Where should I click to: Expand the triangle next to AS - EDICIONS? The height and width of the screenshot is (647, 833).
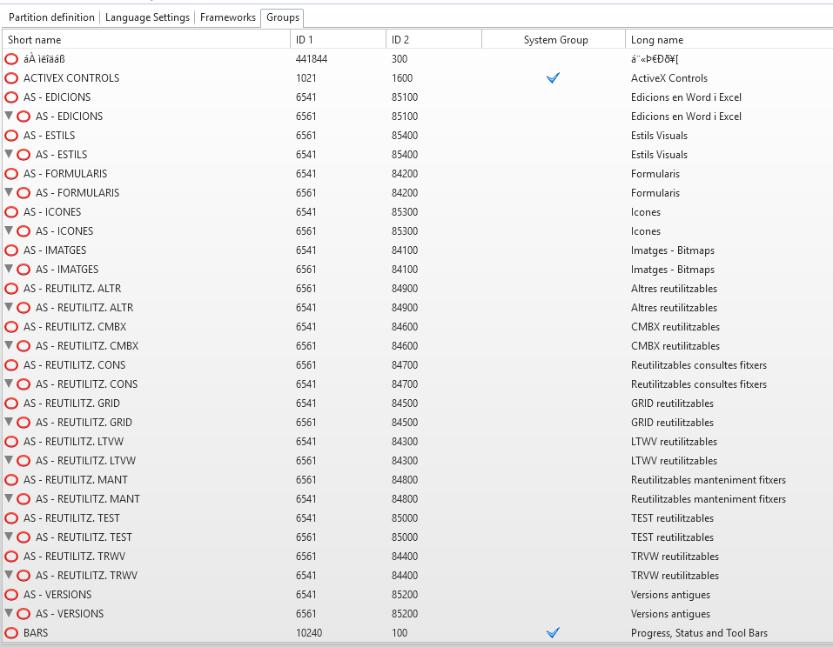point(9,117)
